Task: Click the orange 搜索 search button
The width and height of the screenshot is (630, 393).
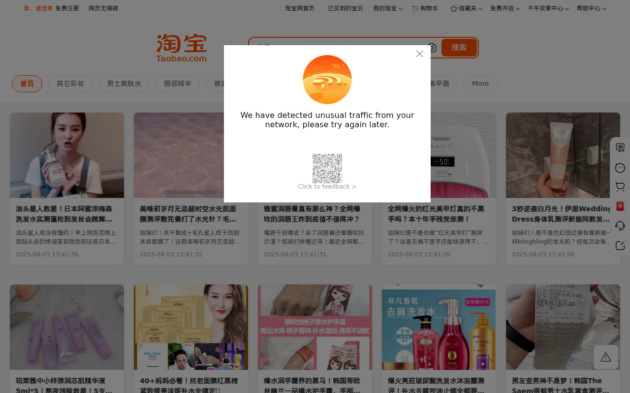Action: (x=459, y=47)
